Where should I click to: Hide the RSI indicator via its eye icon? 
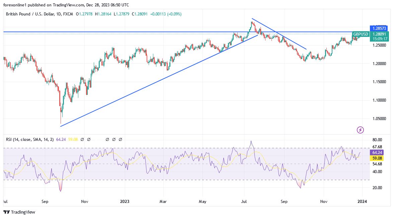pyautogui.click(x=82, y=140)
